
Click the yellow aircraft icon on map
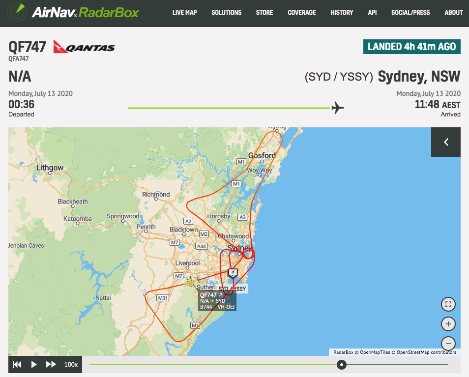[190, 282]
